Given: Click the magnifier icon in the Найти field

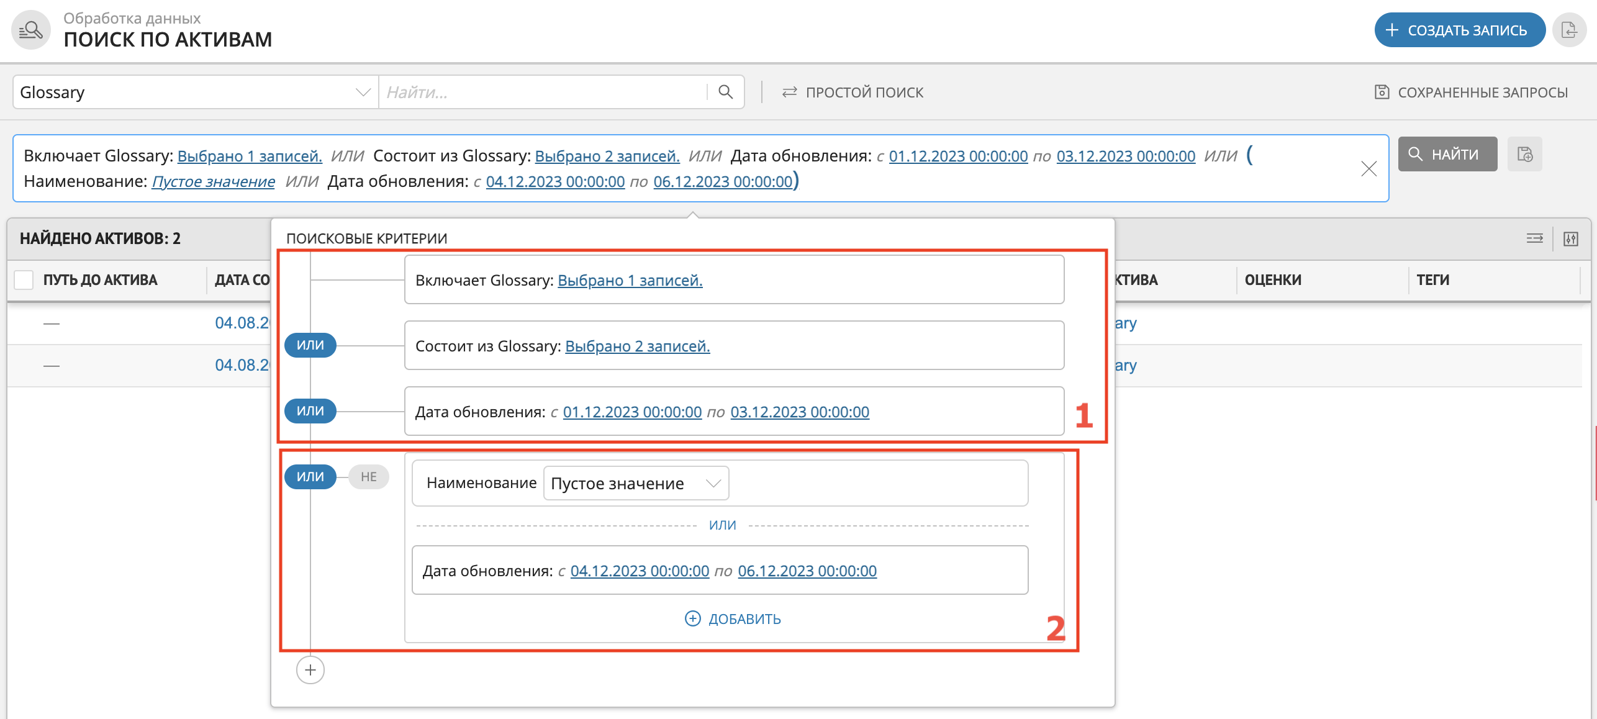Looking at the screenshot, I should [725, 92].
